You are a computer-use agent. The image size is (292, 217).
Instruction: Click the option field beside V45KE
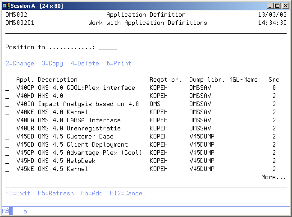tap(7, 169)
